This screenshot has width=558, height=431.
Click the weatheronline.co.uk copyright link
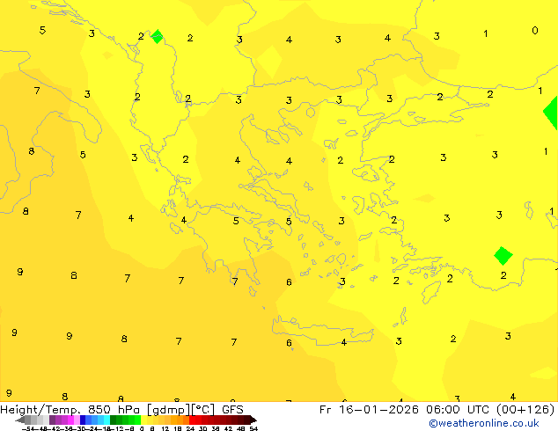point(484,423)
